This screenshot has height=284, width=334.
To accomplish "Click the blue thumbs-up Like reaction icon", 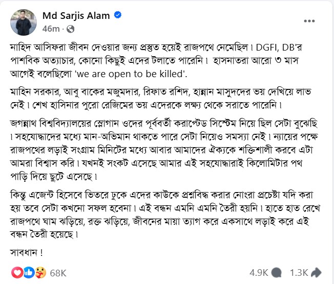I will click(x=28, y=272).
